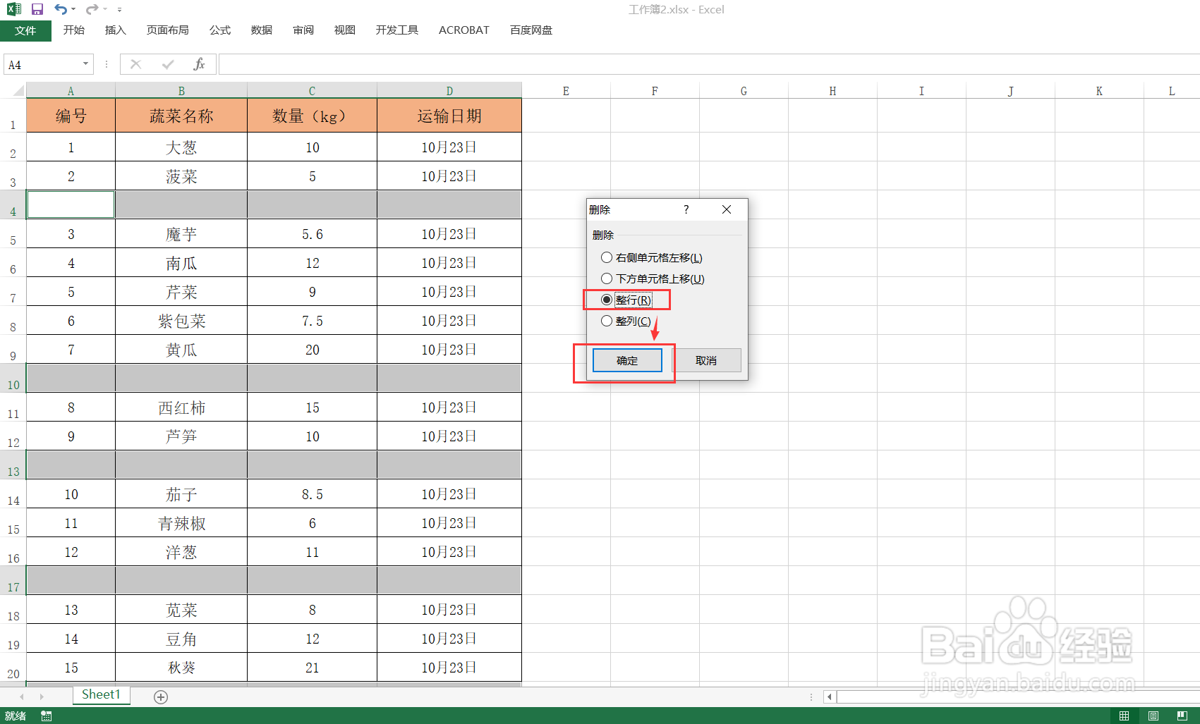
Task: Select column D header
Action: click(449, 91)
